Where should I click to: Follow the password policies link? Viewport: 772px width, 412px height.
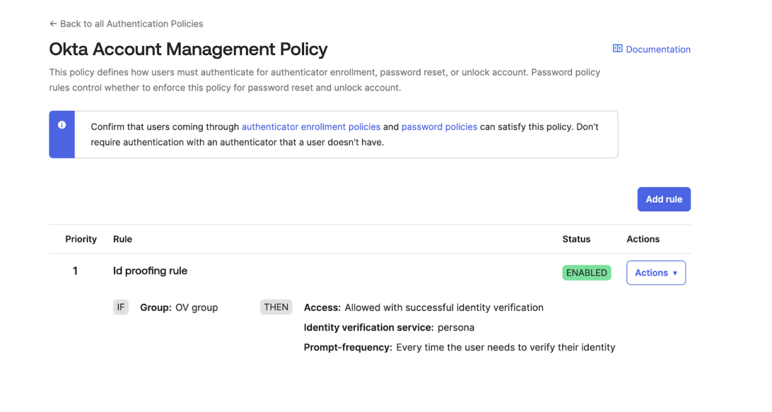439,127
